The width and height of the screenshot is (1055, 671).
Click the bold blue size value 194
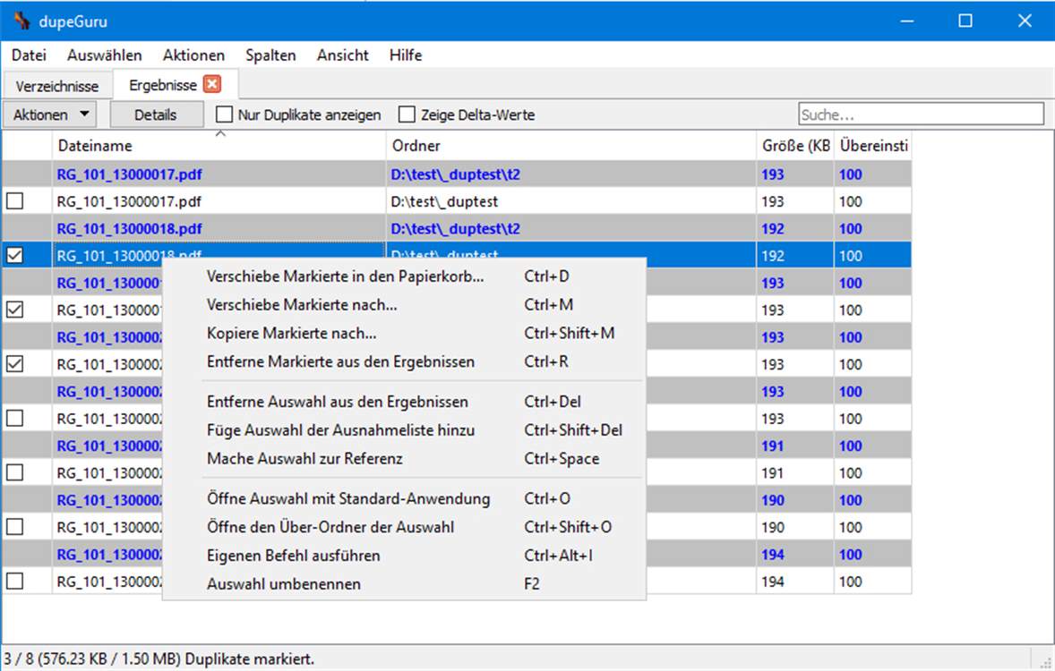[772, 555]
